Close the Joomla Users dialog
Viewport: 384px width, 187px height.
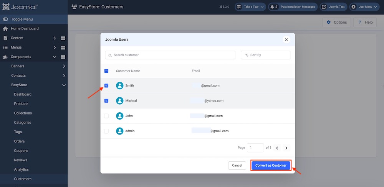click(x=286, y=39)
